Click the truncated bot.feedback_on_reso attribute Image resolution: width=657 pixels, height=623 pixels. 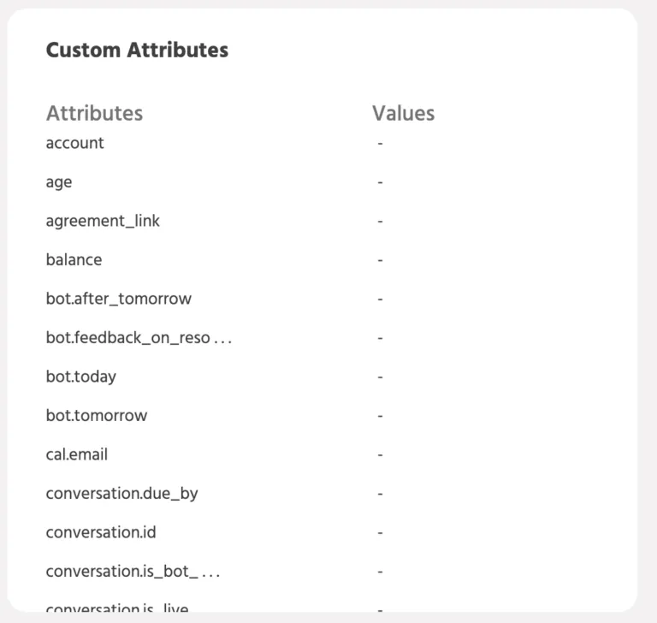pyautogui.click(x=139, y=338)
